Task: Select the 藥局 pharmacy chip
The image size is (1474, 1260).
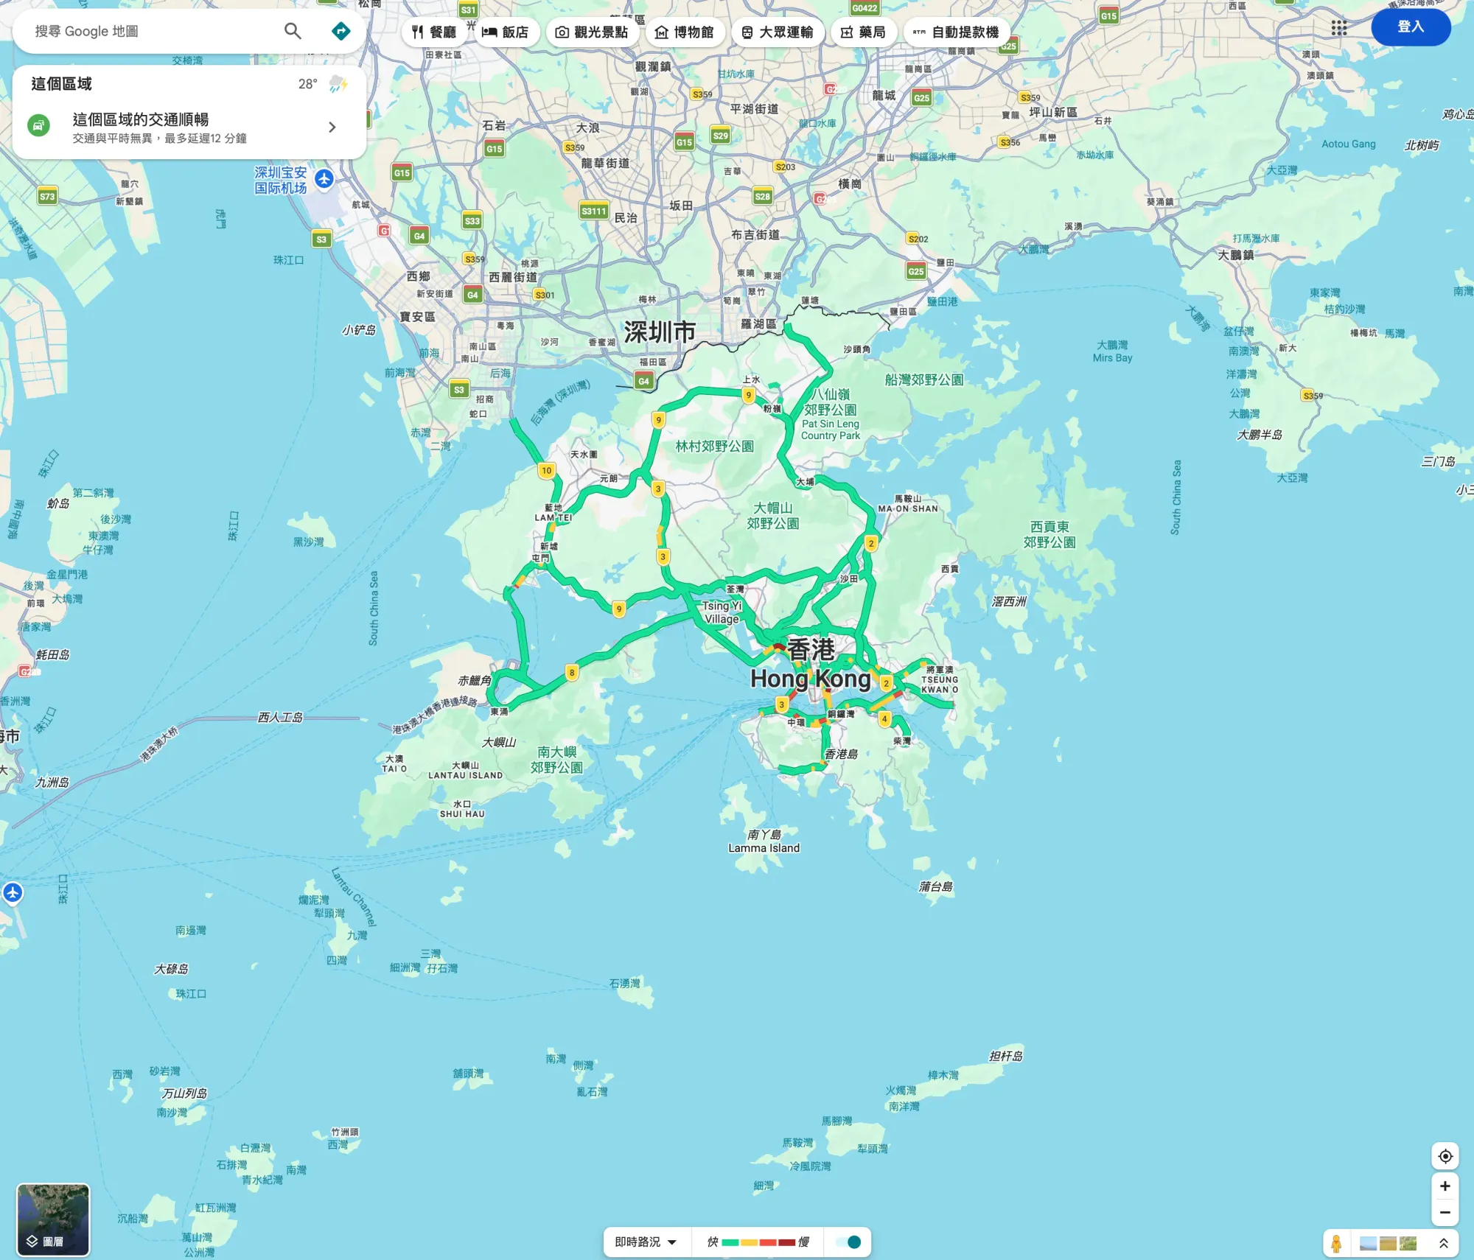Action: tap(864, 32)
